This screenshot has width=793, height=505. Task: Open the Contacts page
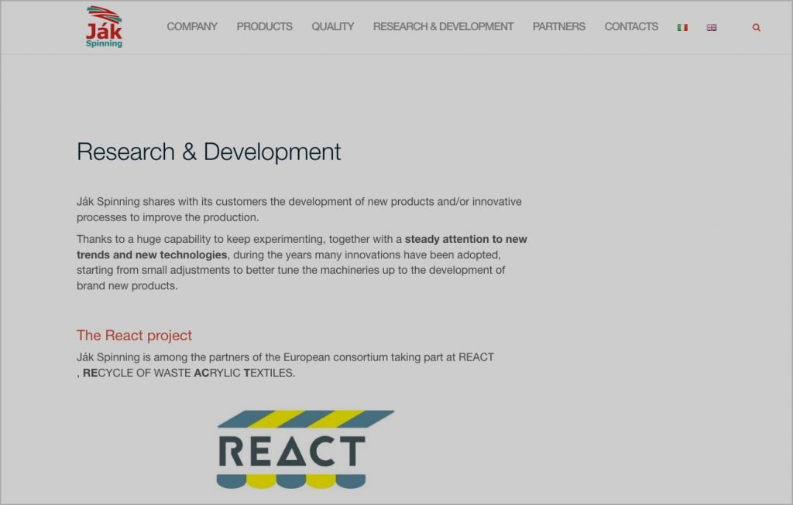tap(631, 27)
